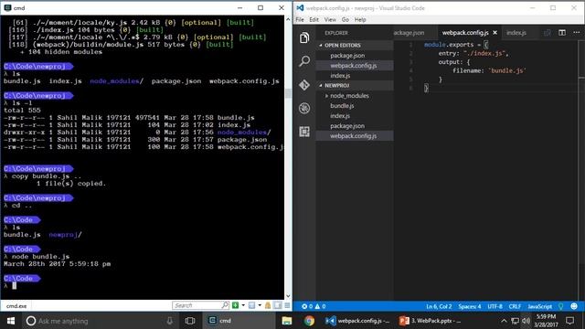Open Task View on the taskbar

point(190,321)
